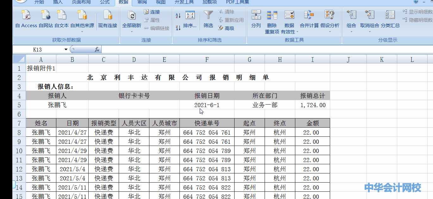The width and height of the screenshot is (433, 199).
Task: Open 高级 advanced filter
Action: 226,28
